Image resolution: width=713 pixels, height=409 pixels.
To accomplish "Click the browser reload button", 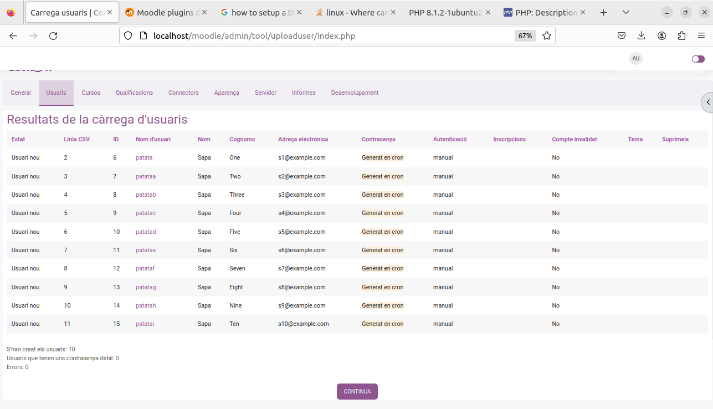I will tap(53, 36).
